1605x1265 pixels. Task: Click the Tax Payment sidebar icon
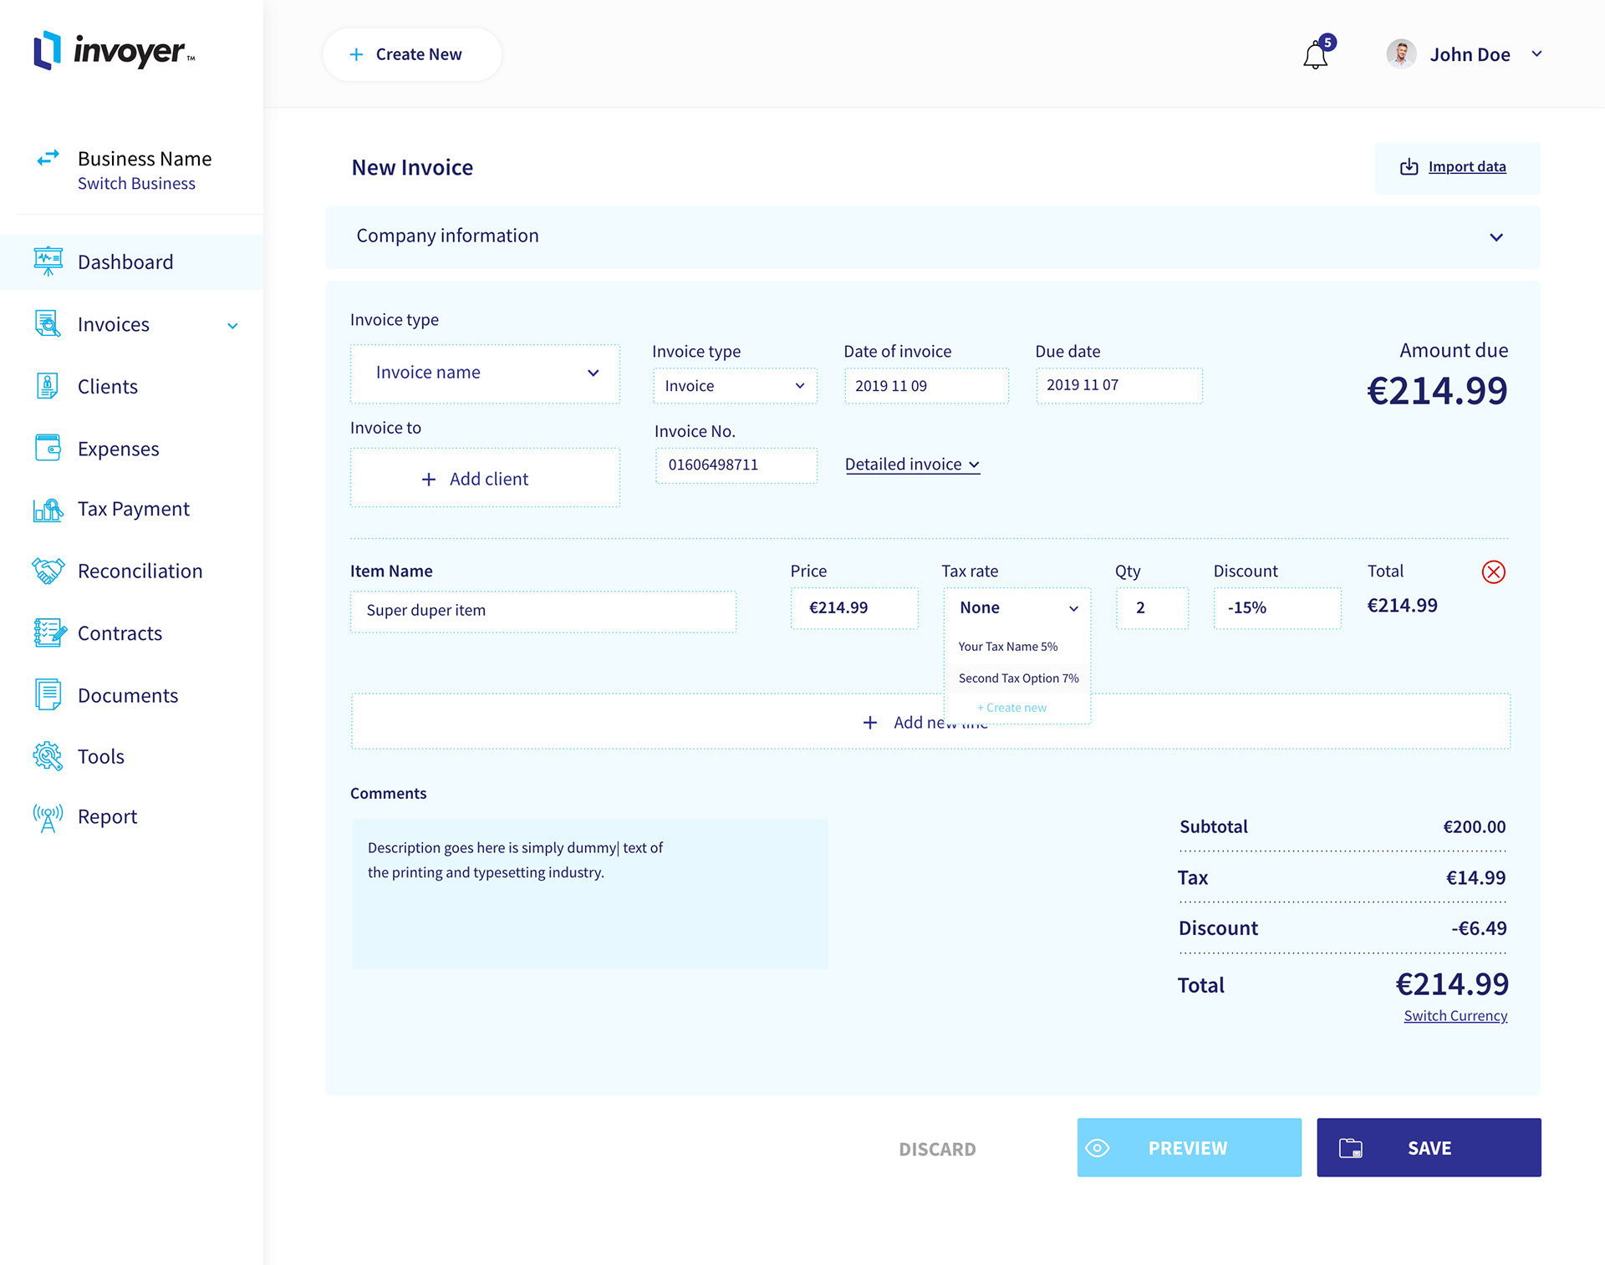click(x=48, y=510)
